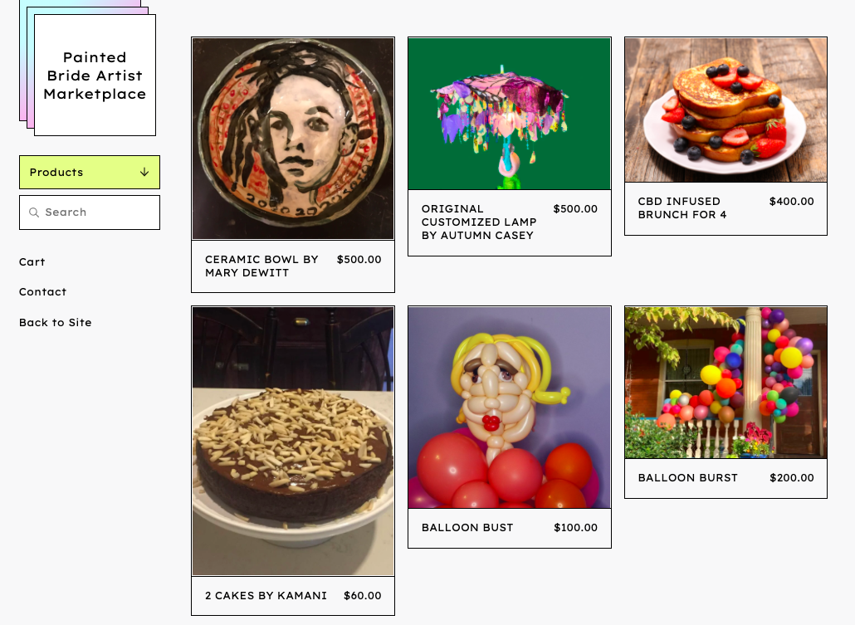Viewport: 855px width, 625px height.
Task: Open Original Customized Lamp by Autumn Casey
Action: (x=479, y=222)
